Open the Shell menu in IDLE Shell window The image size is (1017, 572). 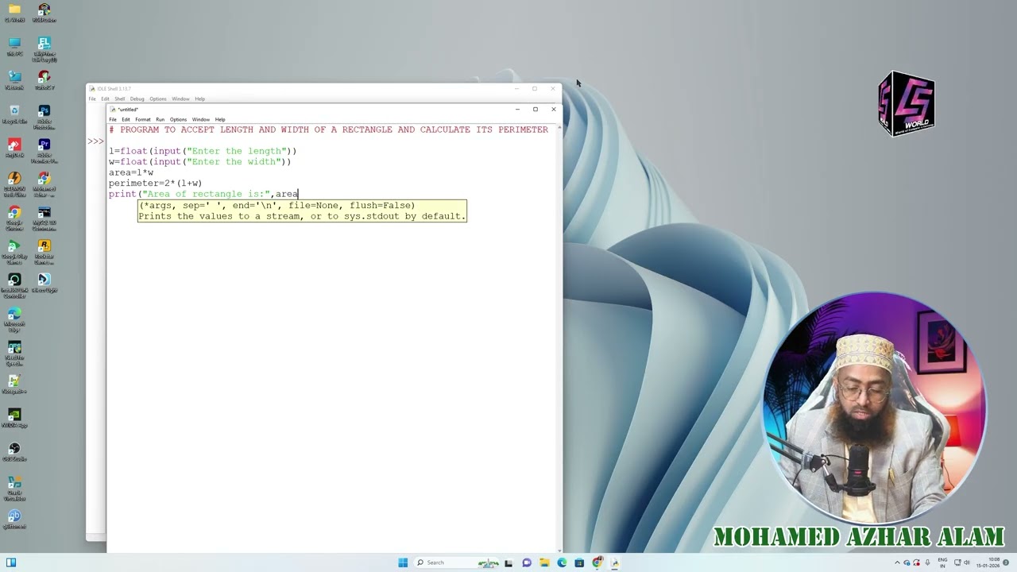point(119,99)
